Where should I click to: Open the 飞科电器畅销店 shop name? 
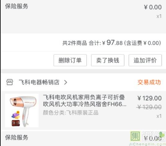pos(39,82)
